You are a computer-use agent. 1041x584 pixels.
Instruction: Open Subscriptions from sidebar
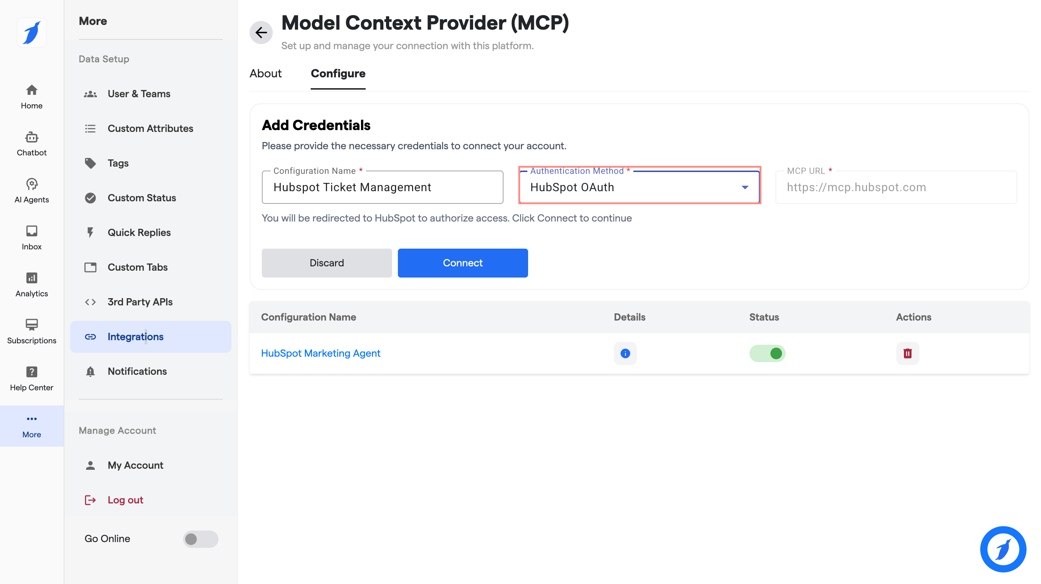coord(31,332)
